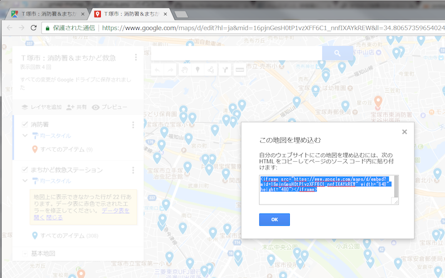The height and width of the screenshot is (278, 445).
Task: Open まちかど救急ステーション layer options menu
Action: point(133,170)
